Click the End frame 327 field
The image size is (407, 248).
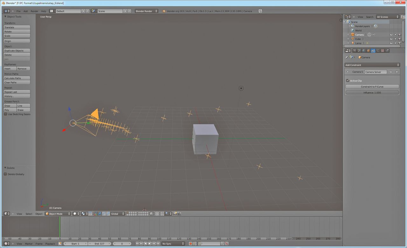click(x=100, y=244)
